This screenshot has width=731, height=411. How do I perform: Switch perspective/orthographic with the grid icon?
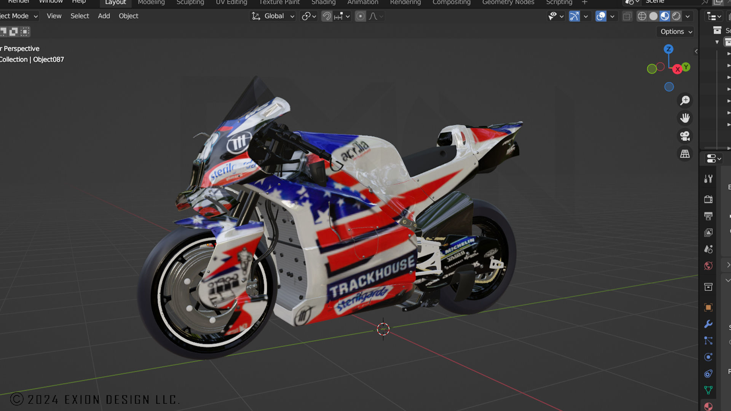pos(685,154)
